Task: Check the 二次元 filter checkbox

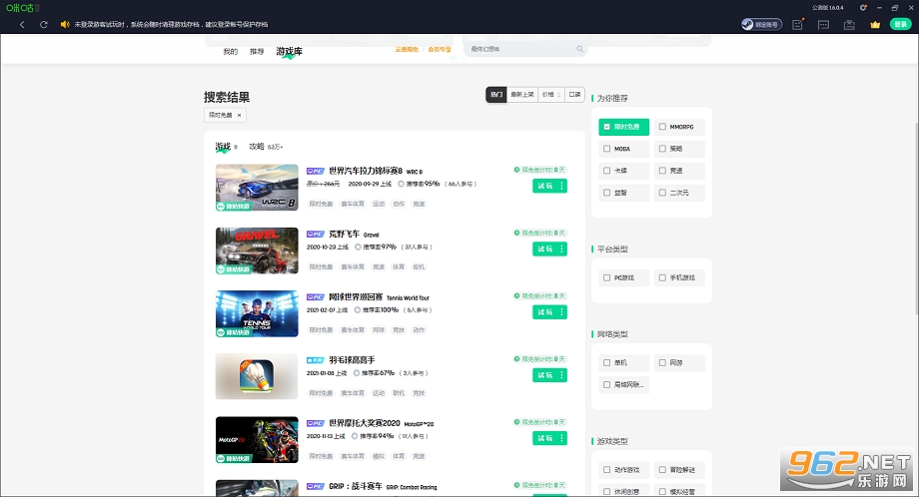Action: point(662,193)
